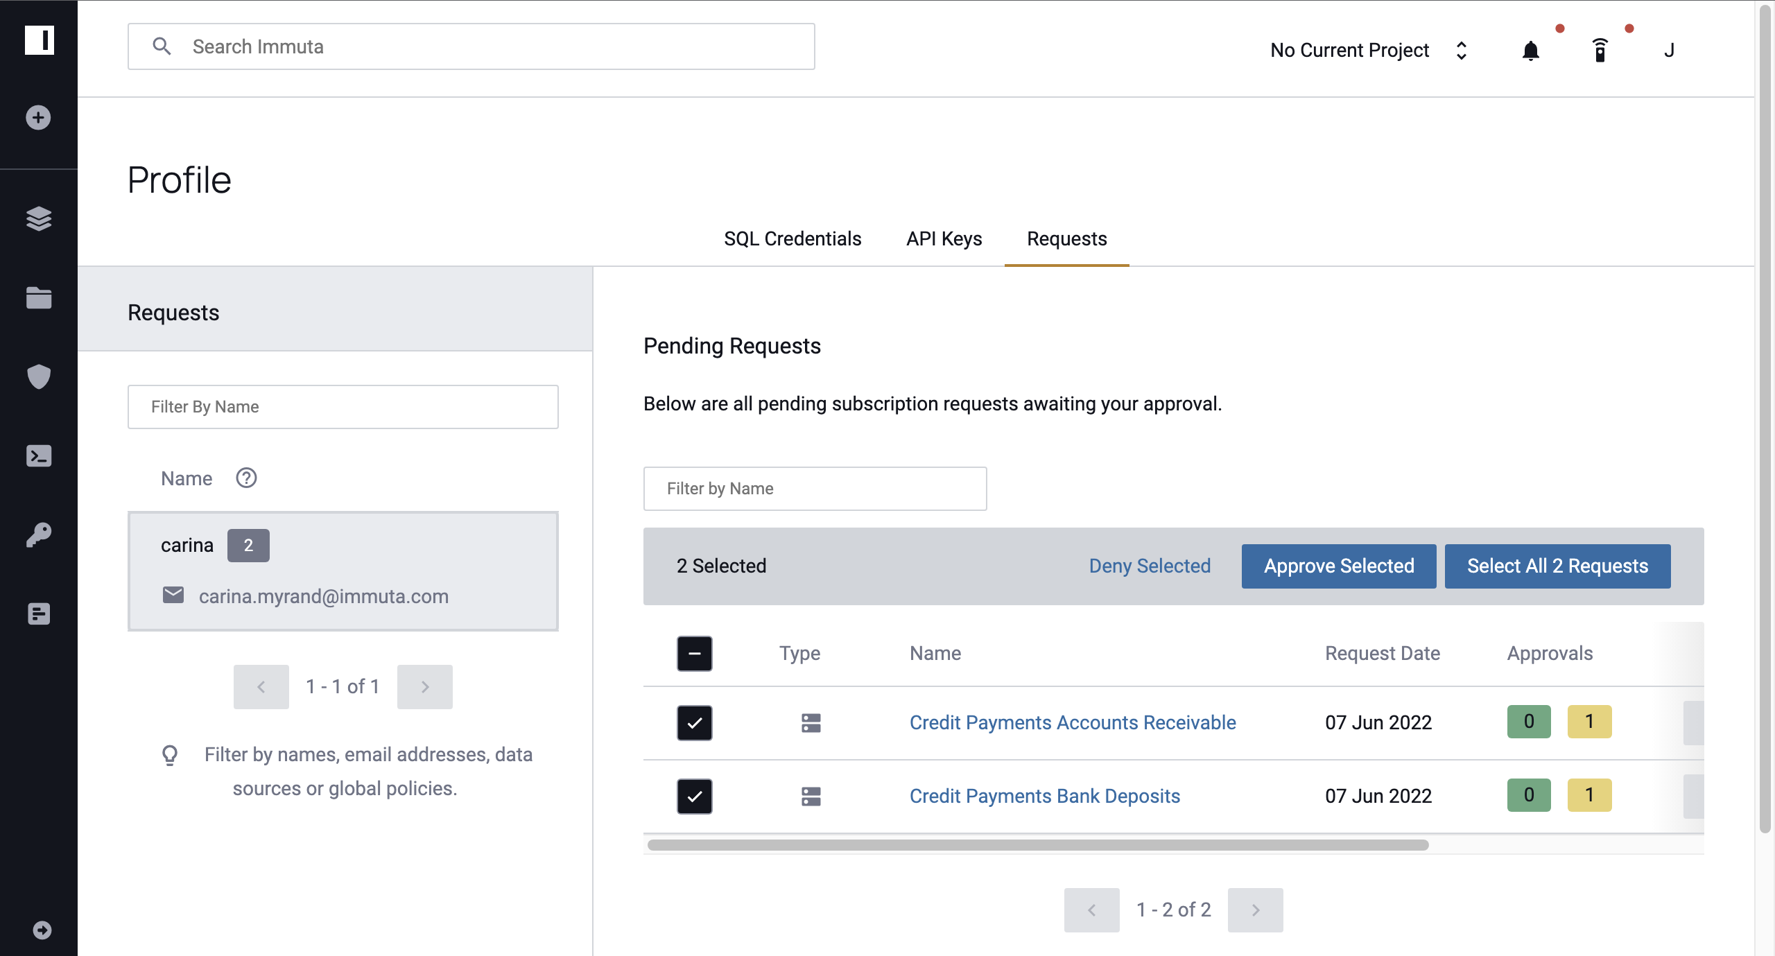Toggle checkbox for Credit Payments Accounts Receivable
This screenshot has width=1775, height=956.
tap(695, 723)
